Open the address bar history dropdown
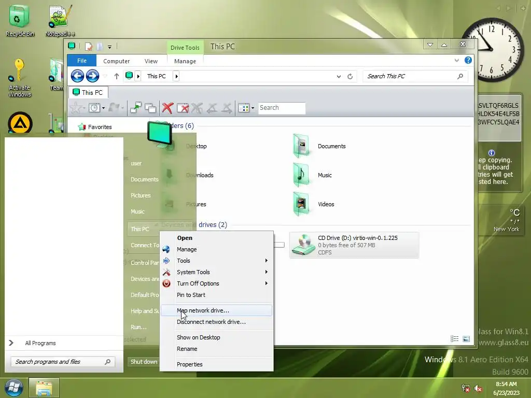The height and width of the screenshot is (398, 531). 339,77
